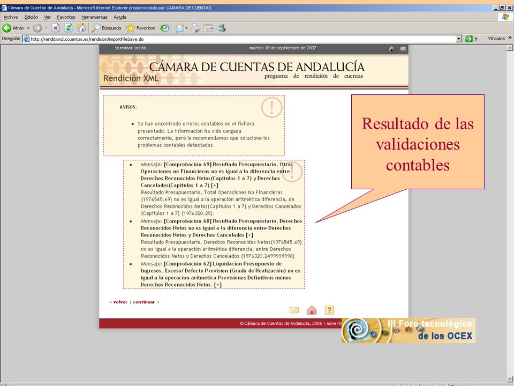This screenshot has height=386, width=514.
Task: Expand Comprobación 68 details with [+]
Action: pos(250,235)
